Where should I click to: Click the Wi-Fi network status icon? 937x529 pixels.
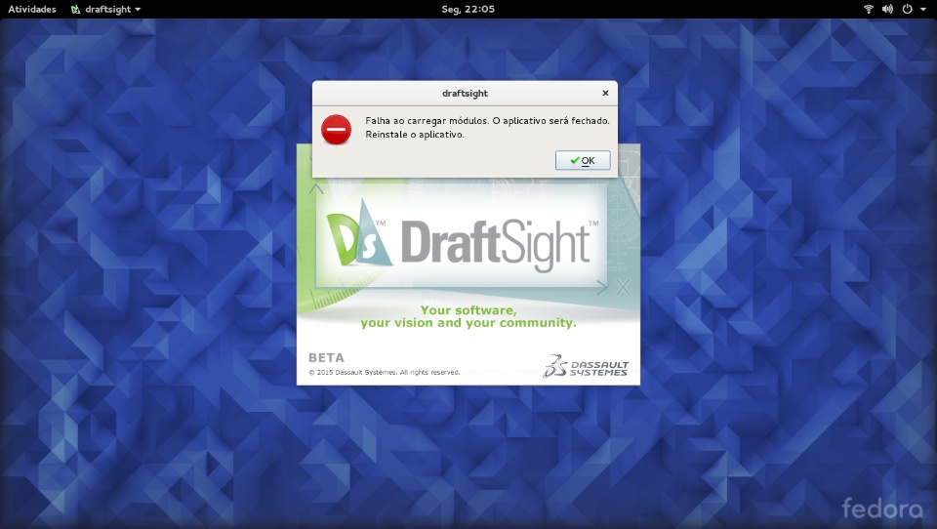pyautogui.click(x=869, y=9)
